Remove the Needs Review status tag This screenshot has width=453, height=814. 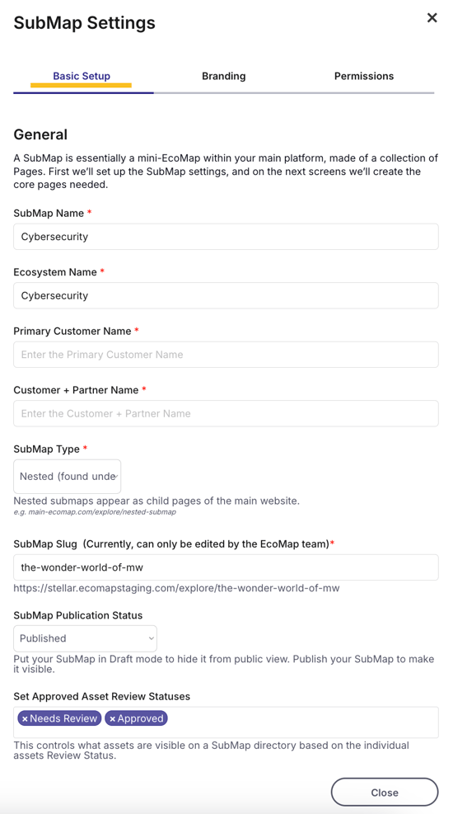click(25, 719)
